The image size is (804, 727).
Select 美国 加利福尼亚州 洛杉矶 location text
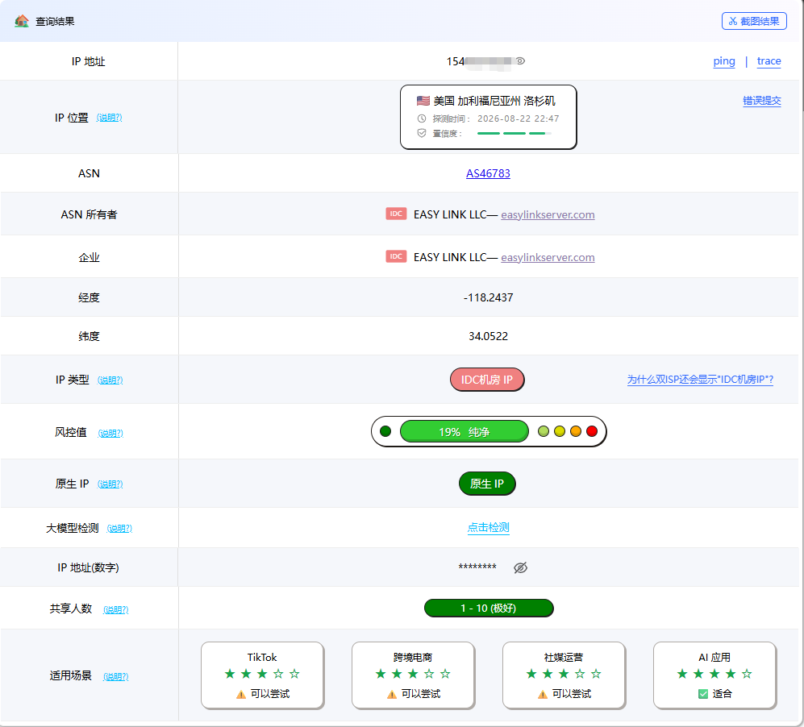coord(494,101)
